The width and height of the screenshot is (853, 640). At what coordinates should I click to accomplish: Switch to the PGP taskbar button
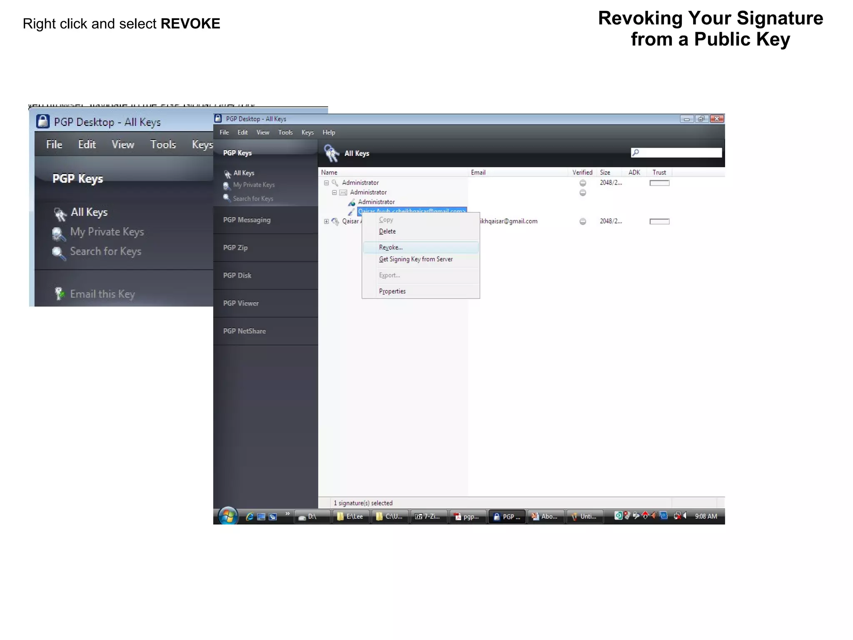coord(507,517)
